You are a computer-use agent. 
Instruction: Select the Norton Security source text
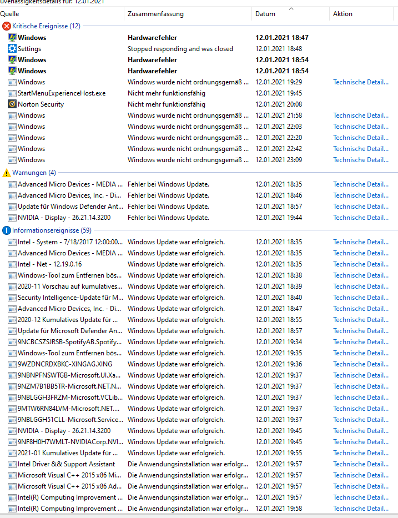point(41,104)
